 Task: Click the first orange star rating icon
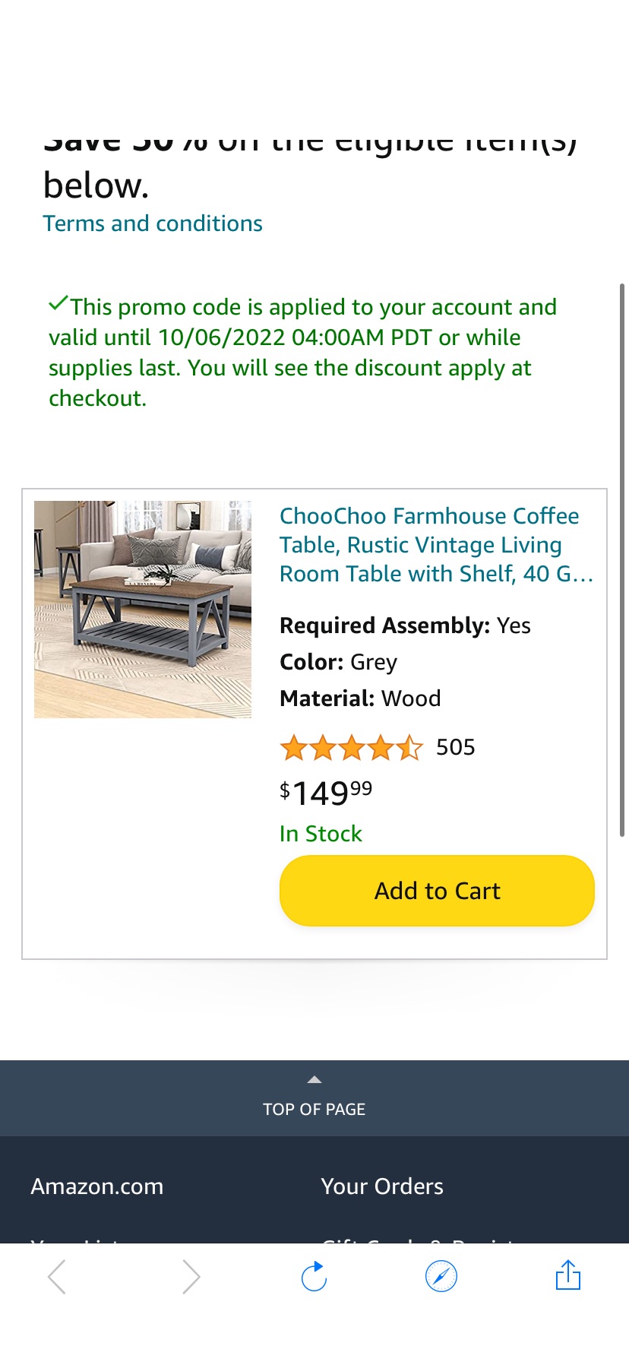point(294,747)
